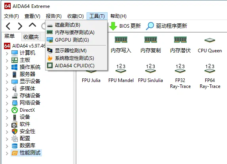This screenshot has width=227, height=164.
Task: Expand the 主板 motherboard tree node
Action: point(7,61)
